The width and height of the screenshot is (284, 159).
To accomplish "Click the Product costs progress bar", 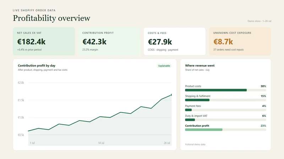I will 225,90.
